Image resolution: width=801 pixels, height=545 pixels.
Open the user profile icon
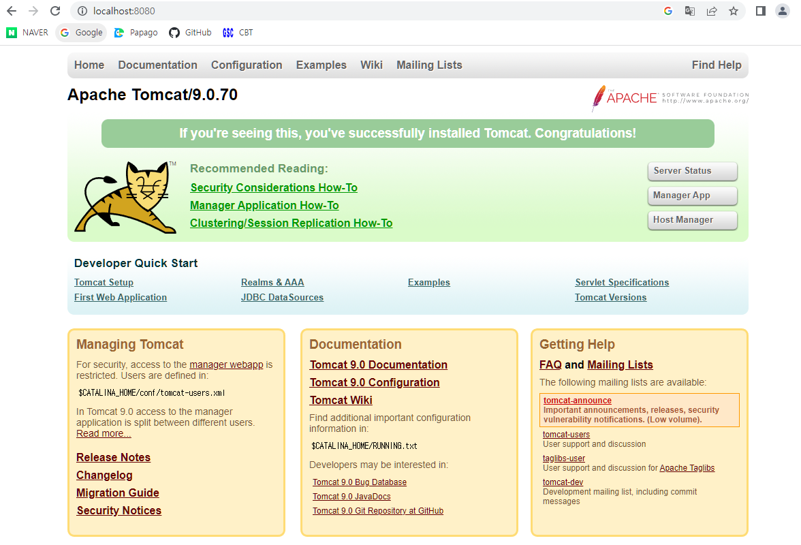click(783, 11)
